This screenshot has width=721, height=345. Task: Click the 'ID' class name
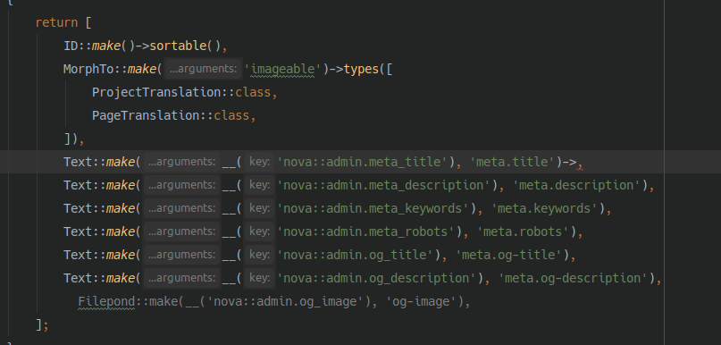click(71, 46)
